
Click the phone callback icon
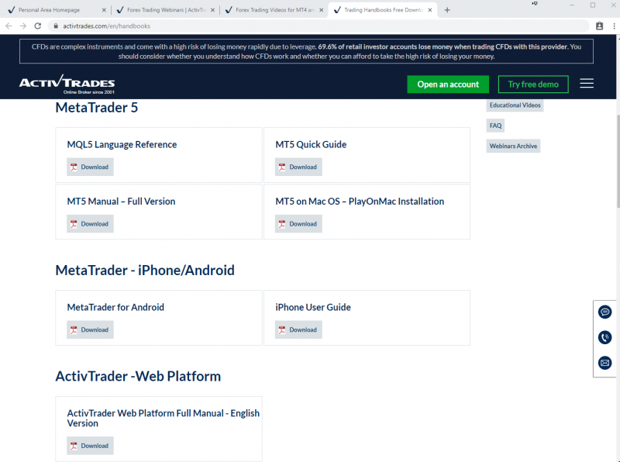604,337
